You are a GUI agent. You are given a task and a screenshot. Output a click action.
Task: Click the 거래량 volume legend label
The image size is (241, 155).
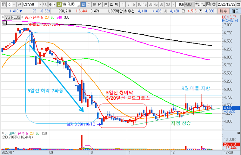point(11,134)
